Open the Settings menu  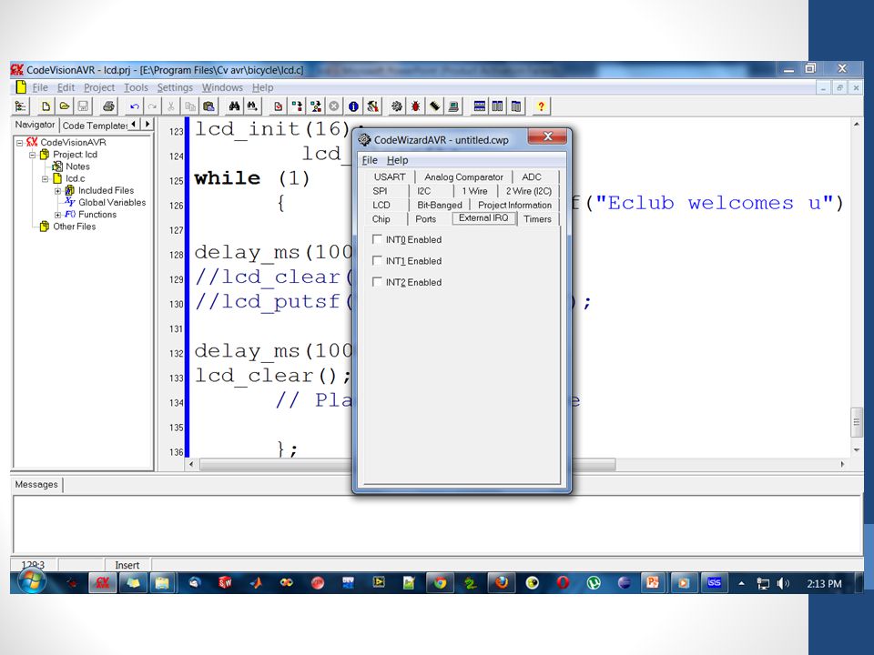tap(175, 87)
